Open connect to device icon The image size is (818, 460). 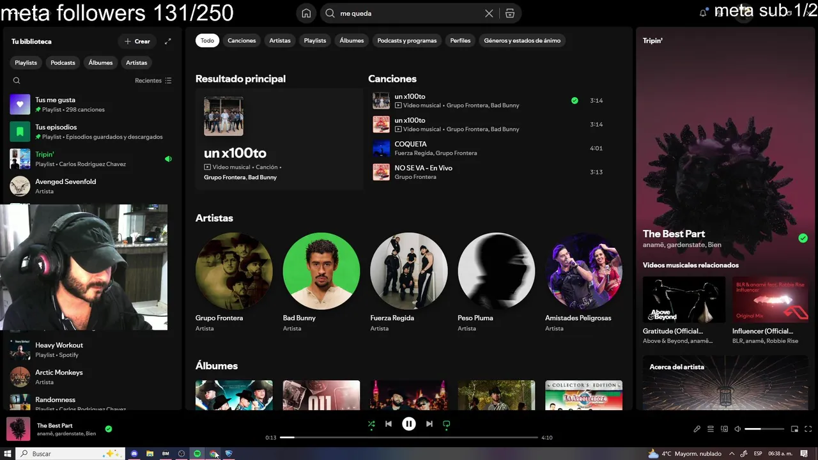point(724,429)
